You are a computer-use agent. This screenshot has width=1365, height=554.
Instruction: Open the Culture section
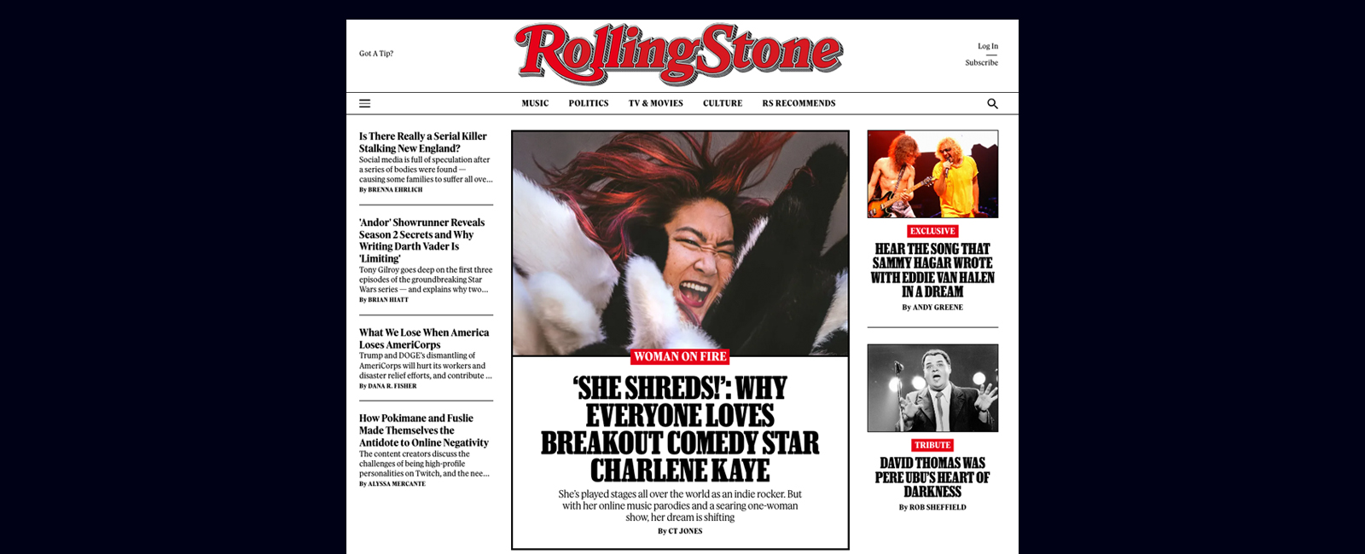click(723, 103)
